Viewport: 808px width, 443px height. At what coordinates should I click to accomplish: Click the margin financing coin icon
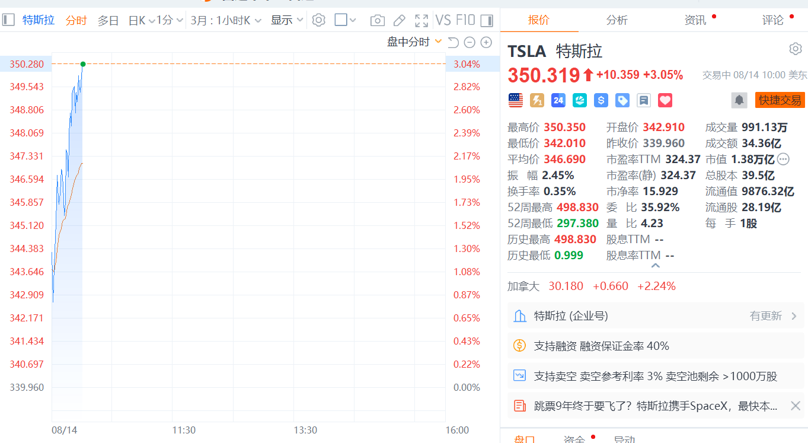pos(520,346)
